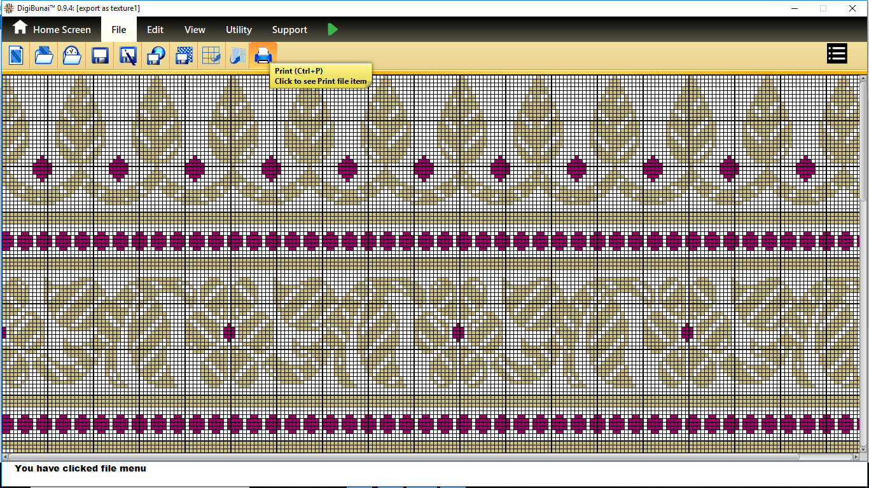Image resolution: width=869 pixels, height=488 pixels.
Task: Click the grid export arrow icon
Action: [x=211, y=56]
